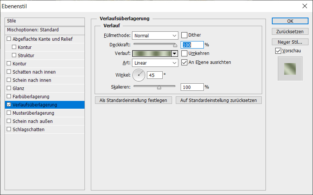Select the Verlaufsüberlagerung list row label
313x195 pixels.
[35, 105]
